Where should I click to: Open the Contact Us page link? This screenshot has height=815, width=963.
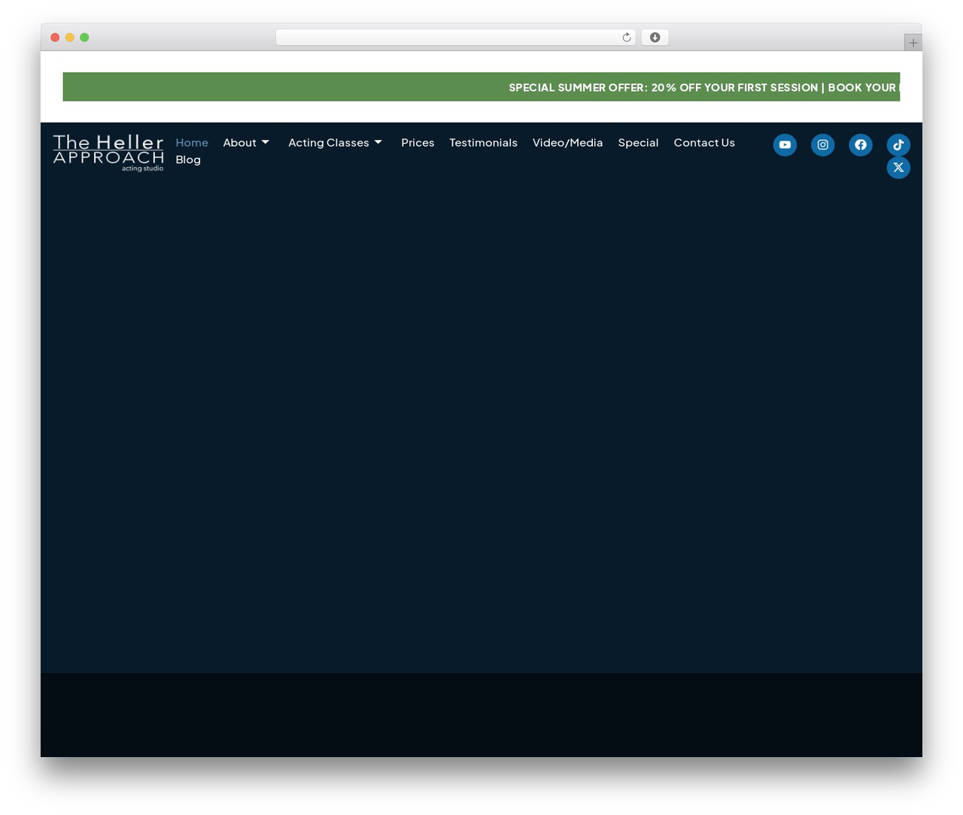[704, 142]
